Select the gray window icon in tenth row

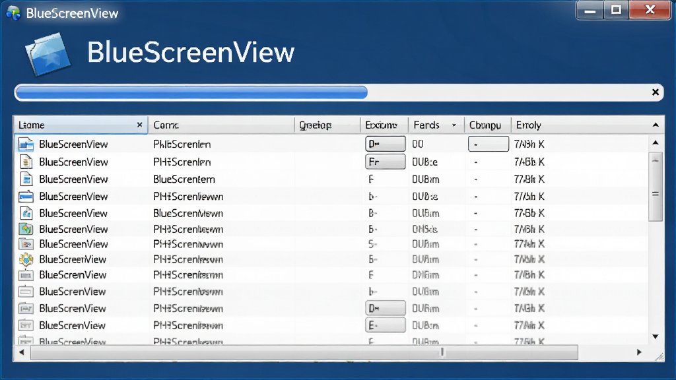26,292
